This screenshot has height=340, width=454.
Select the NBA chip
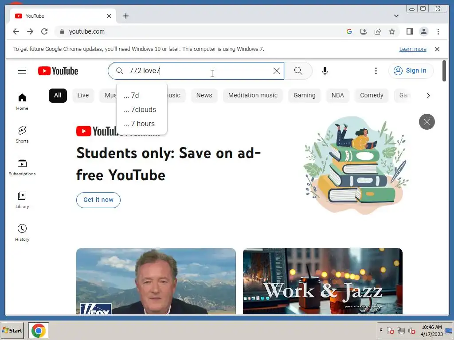click(x=337, y=96)
